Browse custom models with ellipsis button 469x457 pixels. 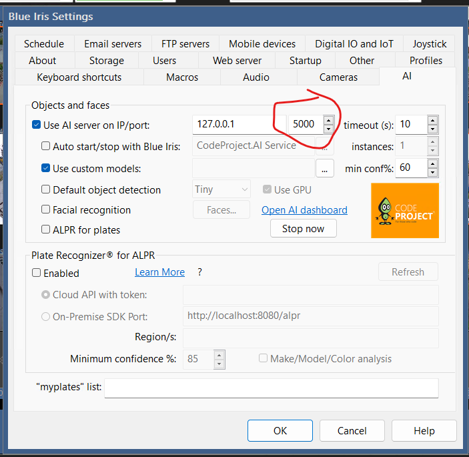pos(324,168)
